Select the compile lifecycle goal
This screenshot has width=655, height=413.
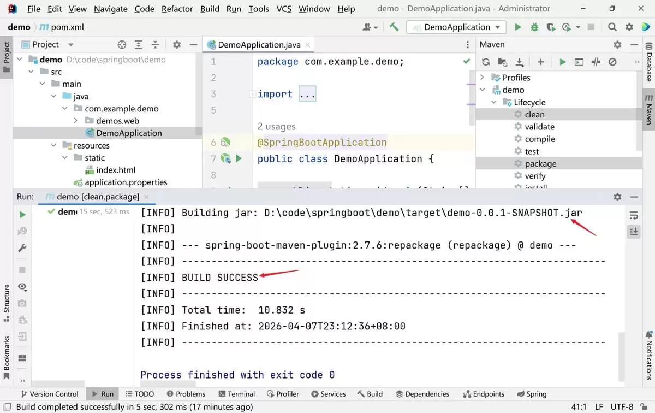click(x=539, y=139)
